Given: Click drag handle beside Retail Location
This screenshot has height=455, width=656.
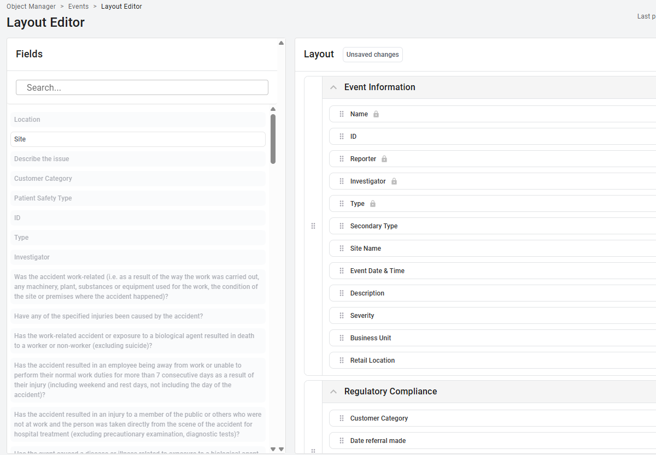Looking at the screenshot, I should [342, 361].
